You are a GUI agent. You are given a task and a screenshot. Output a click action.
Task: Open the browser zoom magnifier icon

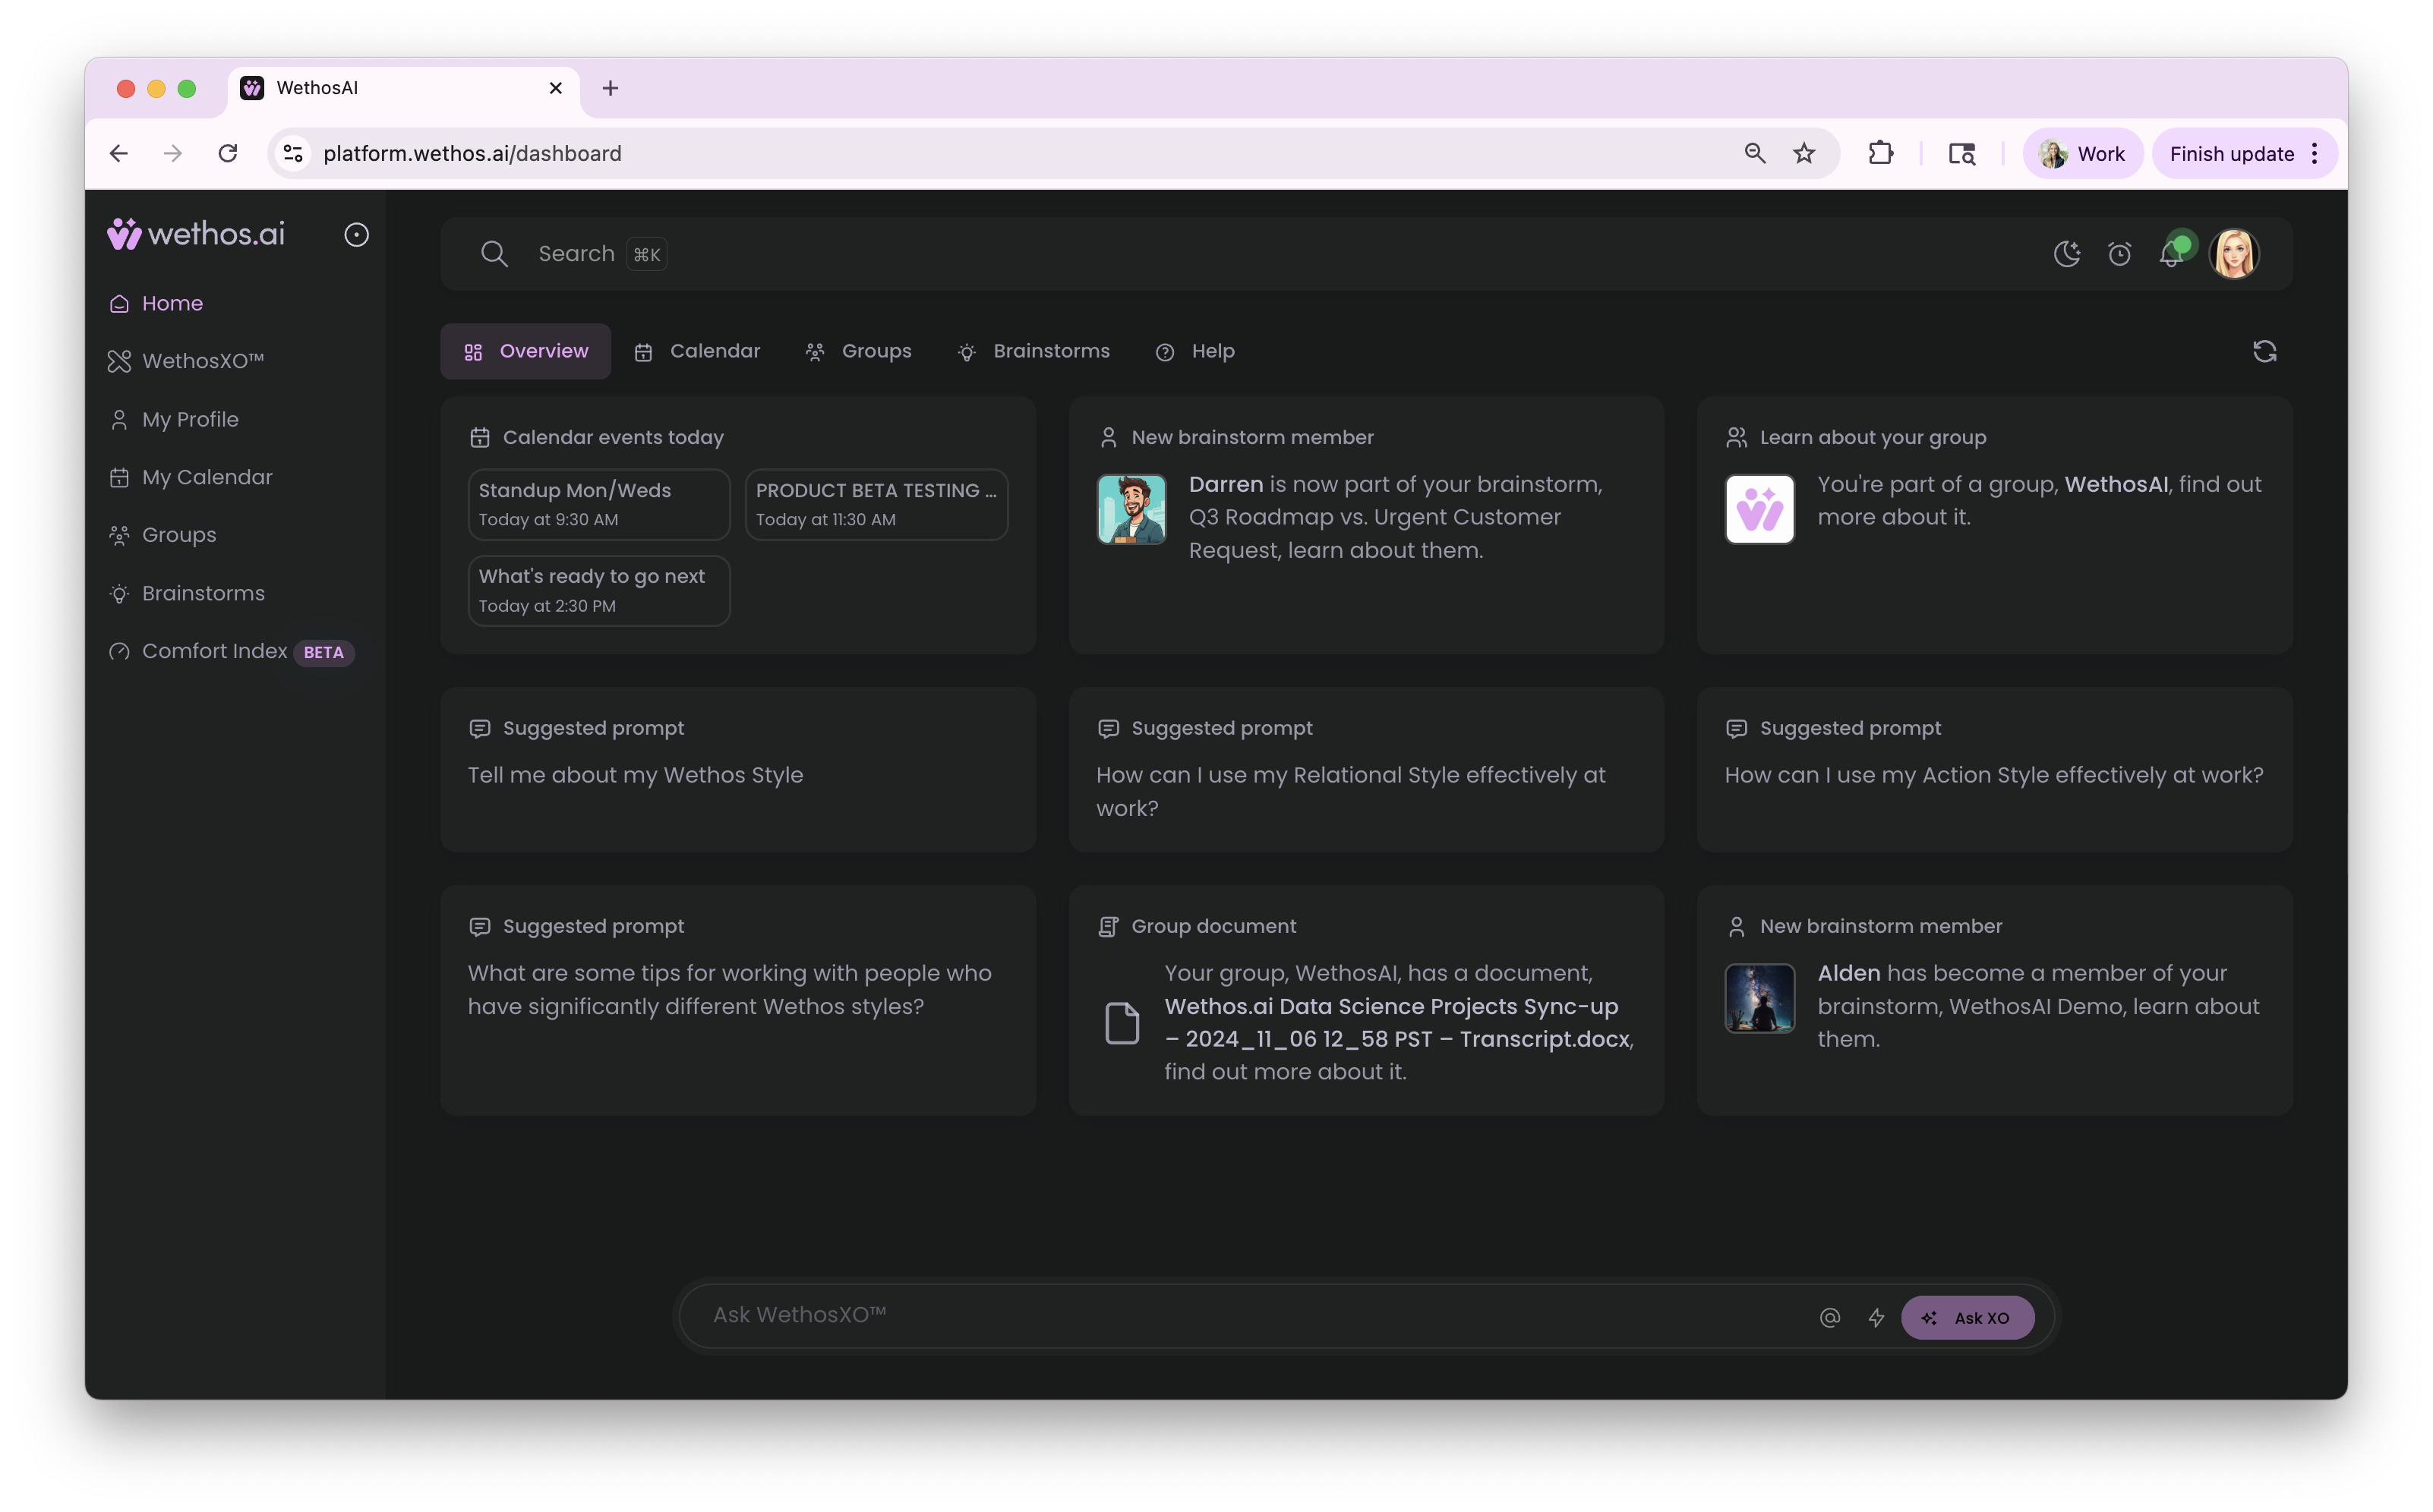click(x=1755, y=153)
